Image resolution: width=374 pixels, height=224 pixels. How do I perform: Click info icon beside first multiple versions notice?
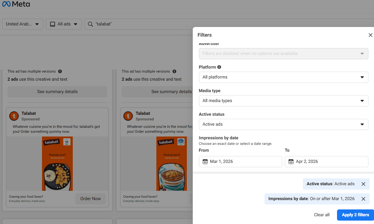(60, 71)
